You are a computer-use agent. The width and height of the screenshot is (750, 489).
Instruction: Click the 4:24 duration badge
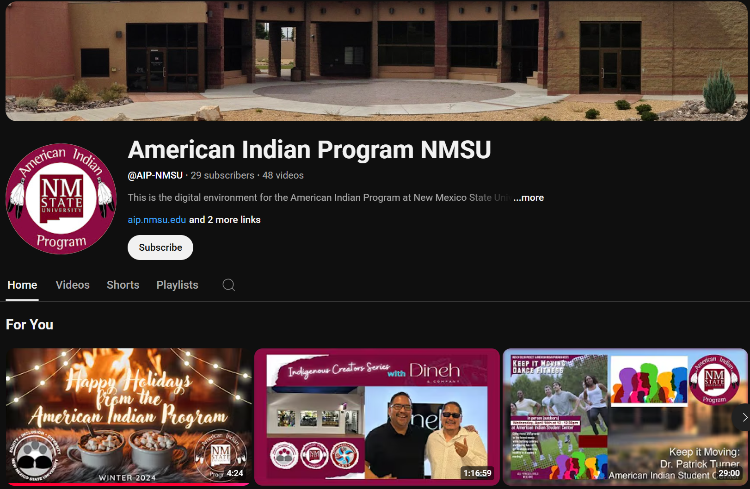point(235,473)
